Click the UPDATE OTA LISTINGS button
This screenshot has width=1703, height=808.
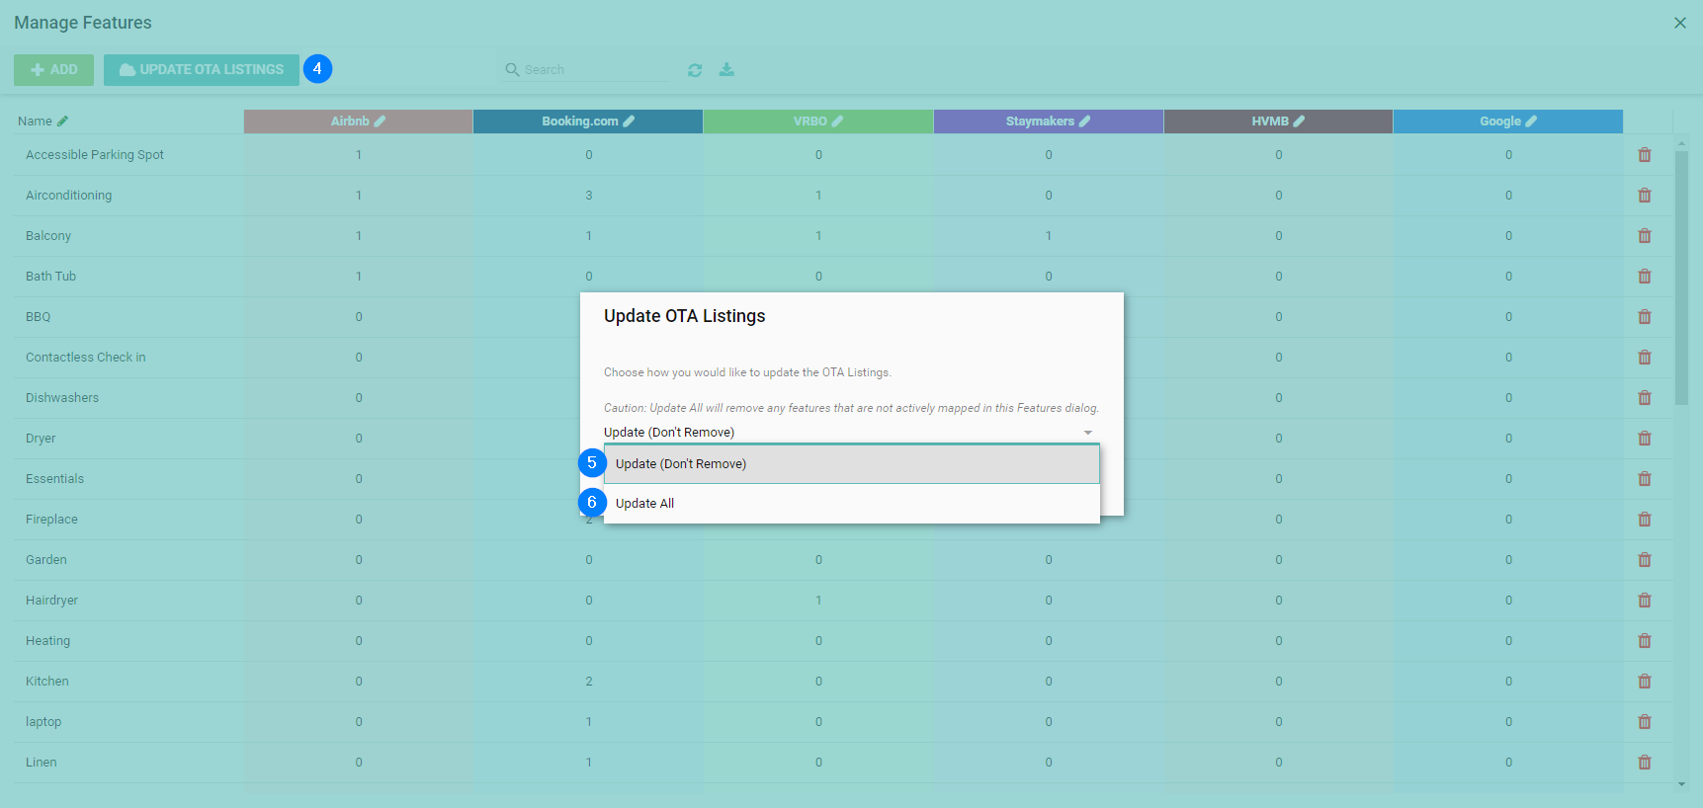[x=202, y=70]
